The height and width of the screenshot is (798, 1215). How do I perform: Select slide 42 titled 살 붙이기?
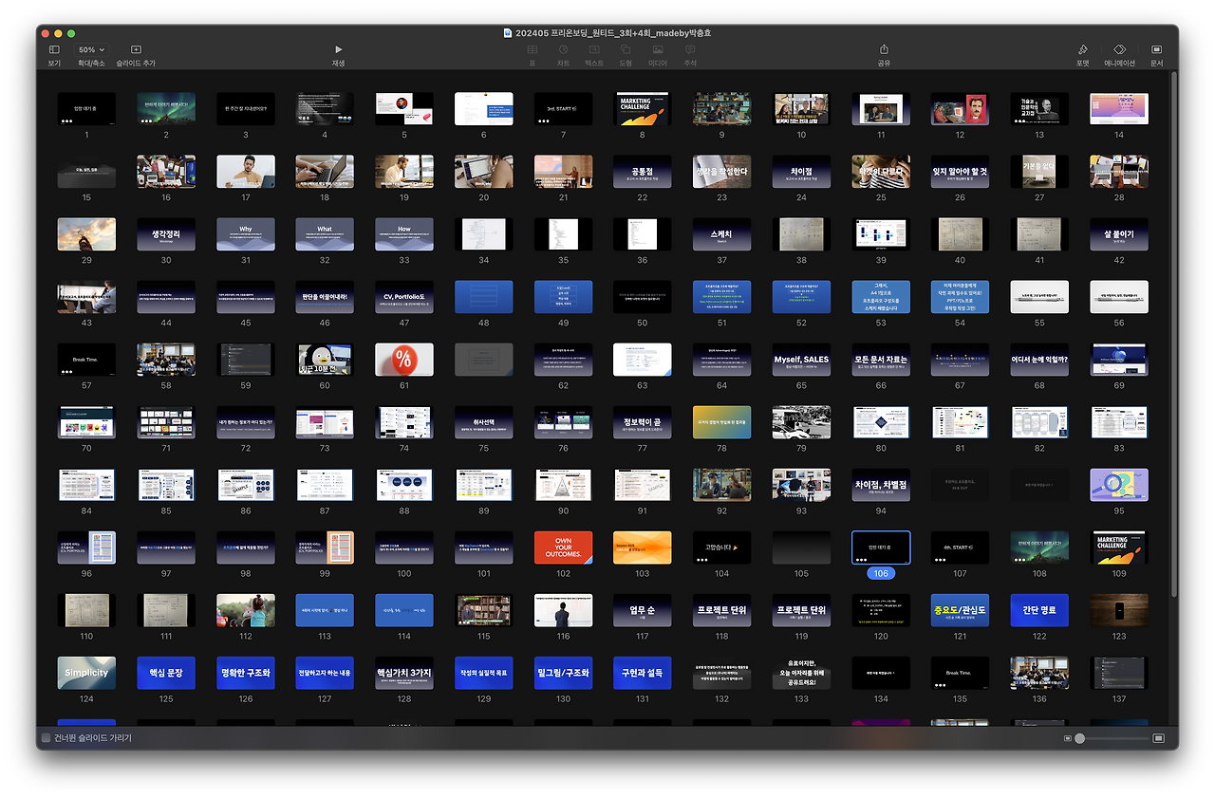tap(1119, 234)
